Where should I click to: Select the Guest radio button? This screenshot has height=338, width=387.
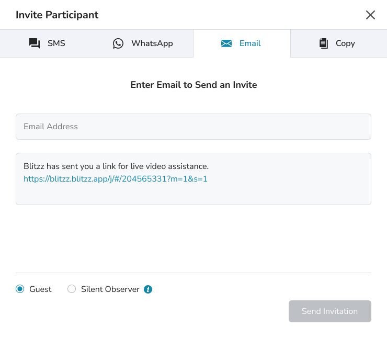20,289
